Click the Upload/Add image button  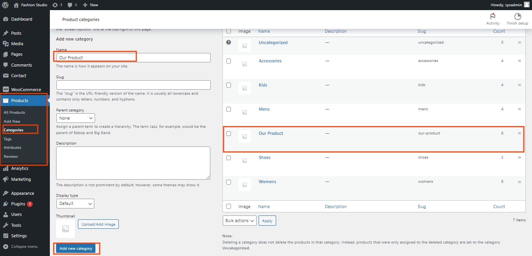coord(98,224)
